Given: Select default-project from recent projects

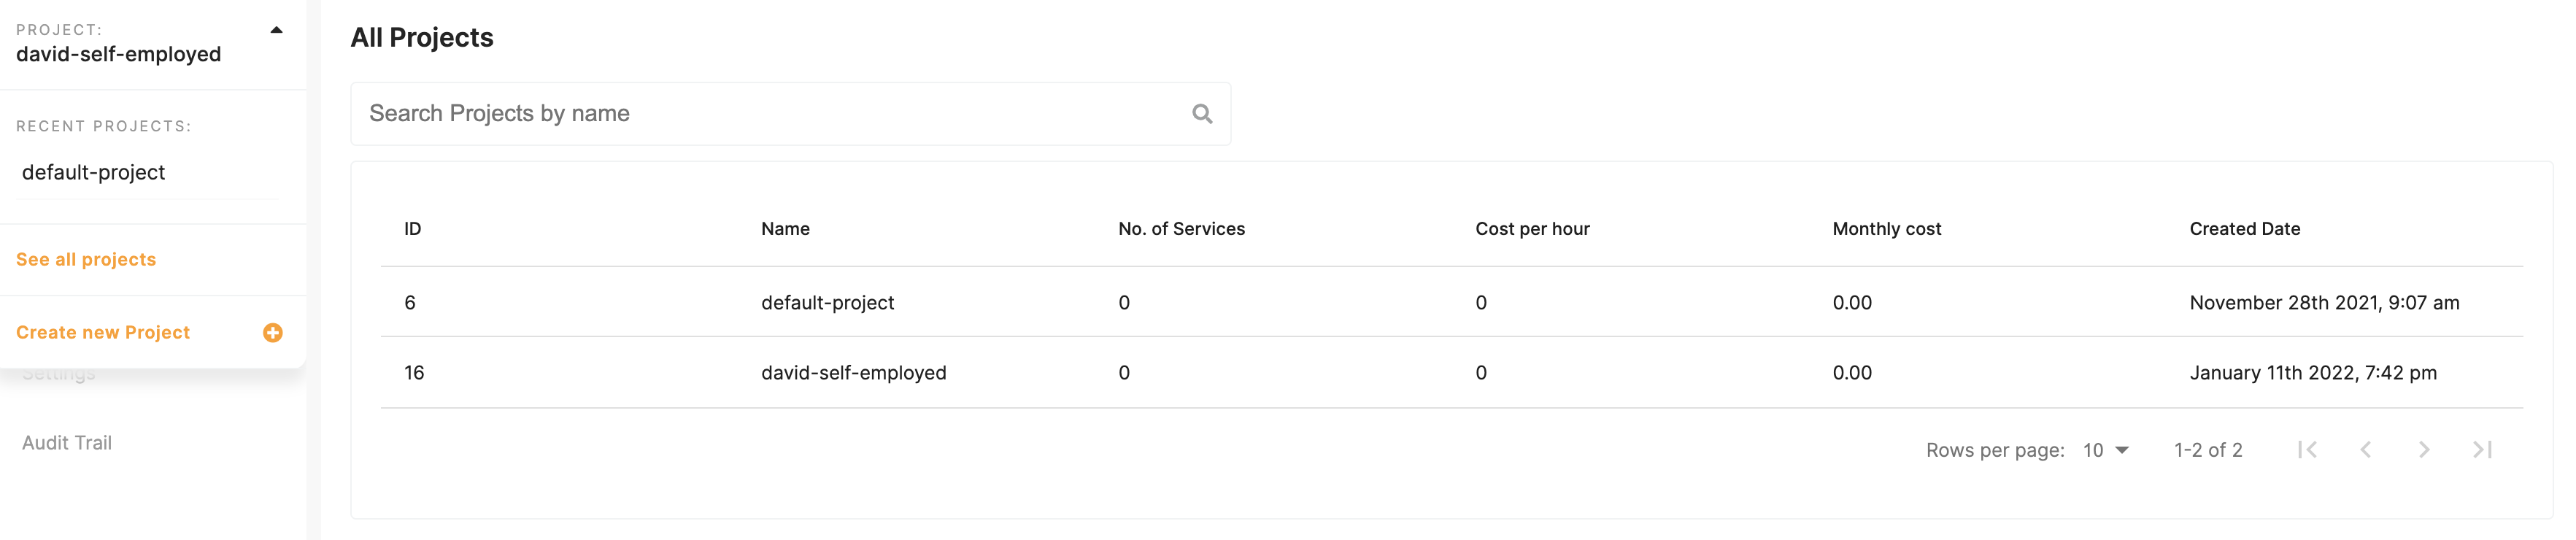Looking at the screenshot, I should (x=94, y=172).
